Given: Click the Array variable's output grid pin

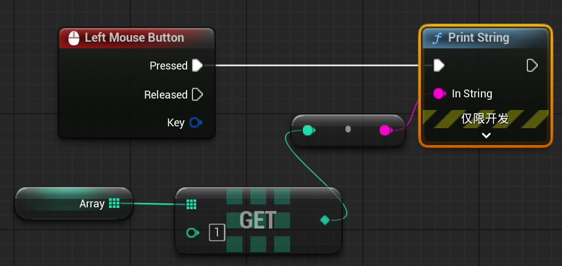Looking at the screenshot, I should [114, 204].
